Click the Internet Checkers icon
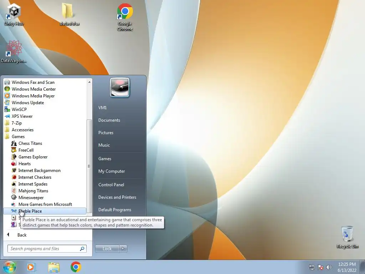The image size is (365, 274). pyautogui.click(x=14, y=177)
